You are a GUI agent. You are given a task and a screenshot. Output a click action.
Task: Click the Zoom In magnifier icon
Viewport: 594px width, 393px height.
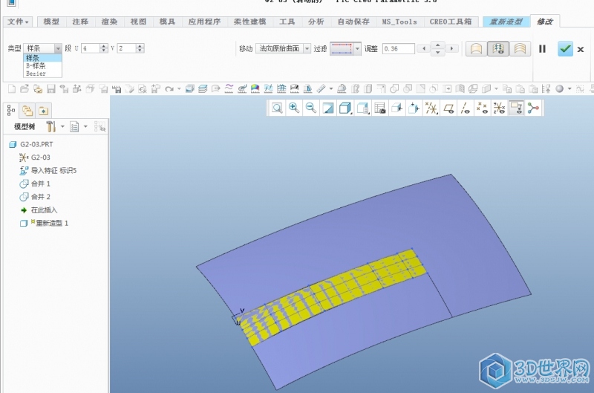coord(293,108)
